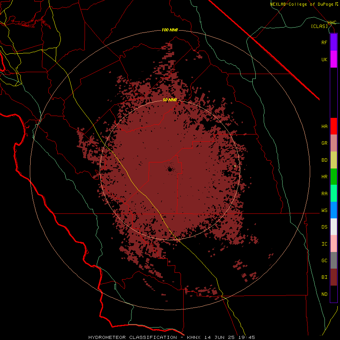The height and width of the screenshot is (340, 340).
Task: Click the ND black legend swatch
Action: [x=334, y=294]
